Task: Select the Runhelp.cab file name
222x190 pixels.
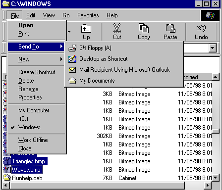Action: click(x=27, y=178)
